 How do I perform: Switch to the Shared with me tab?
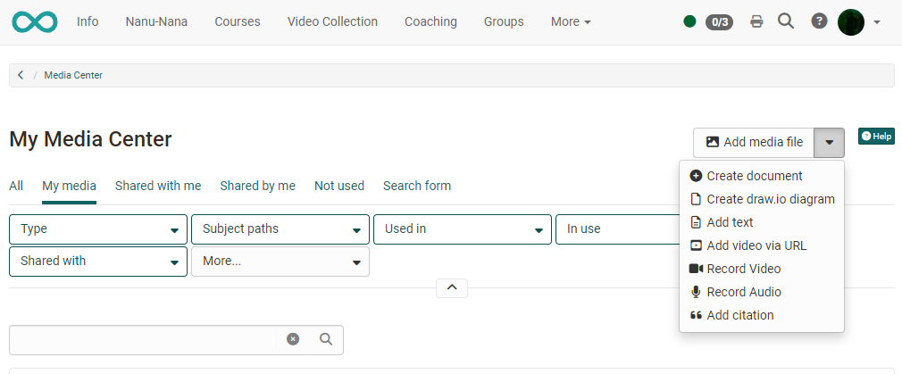[x=158, y=186]
